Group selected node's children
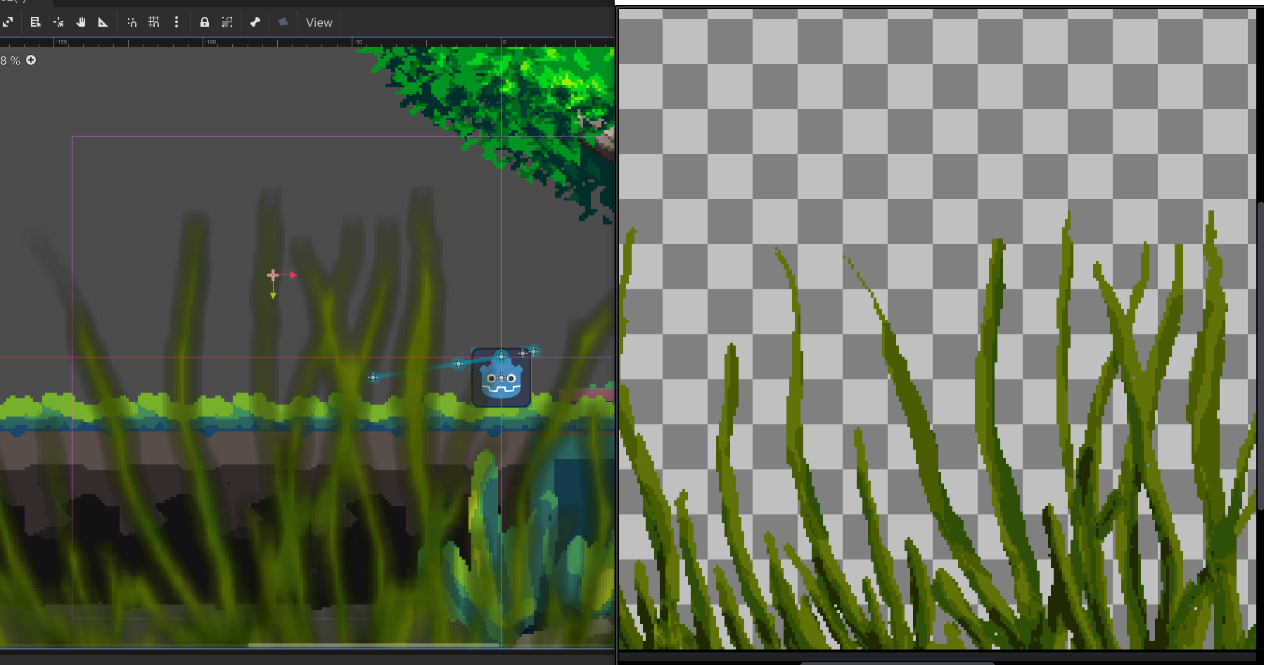Screen dimensions: 1264x665 click(227, 23)
